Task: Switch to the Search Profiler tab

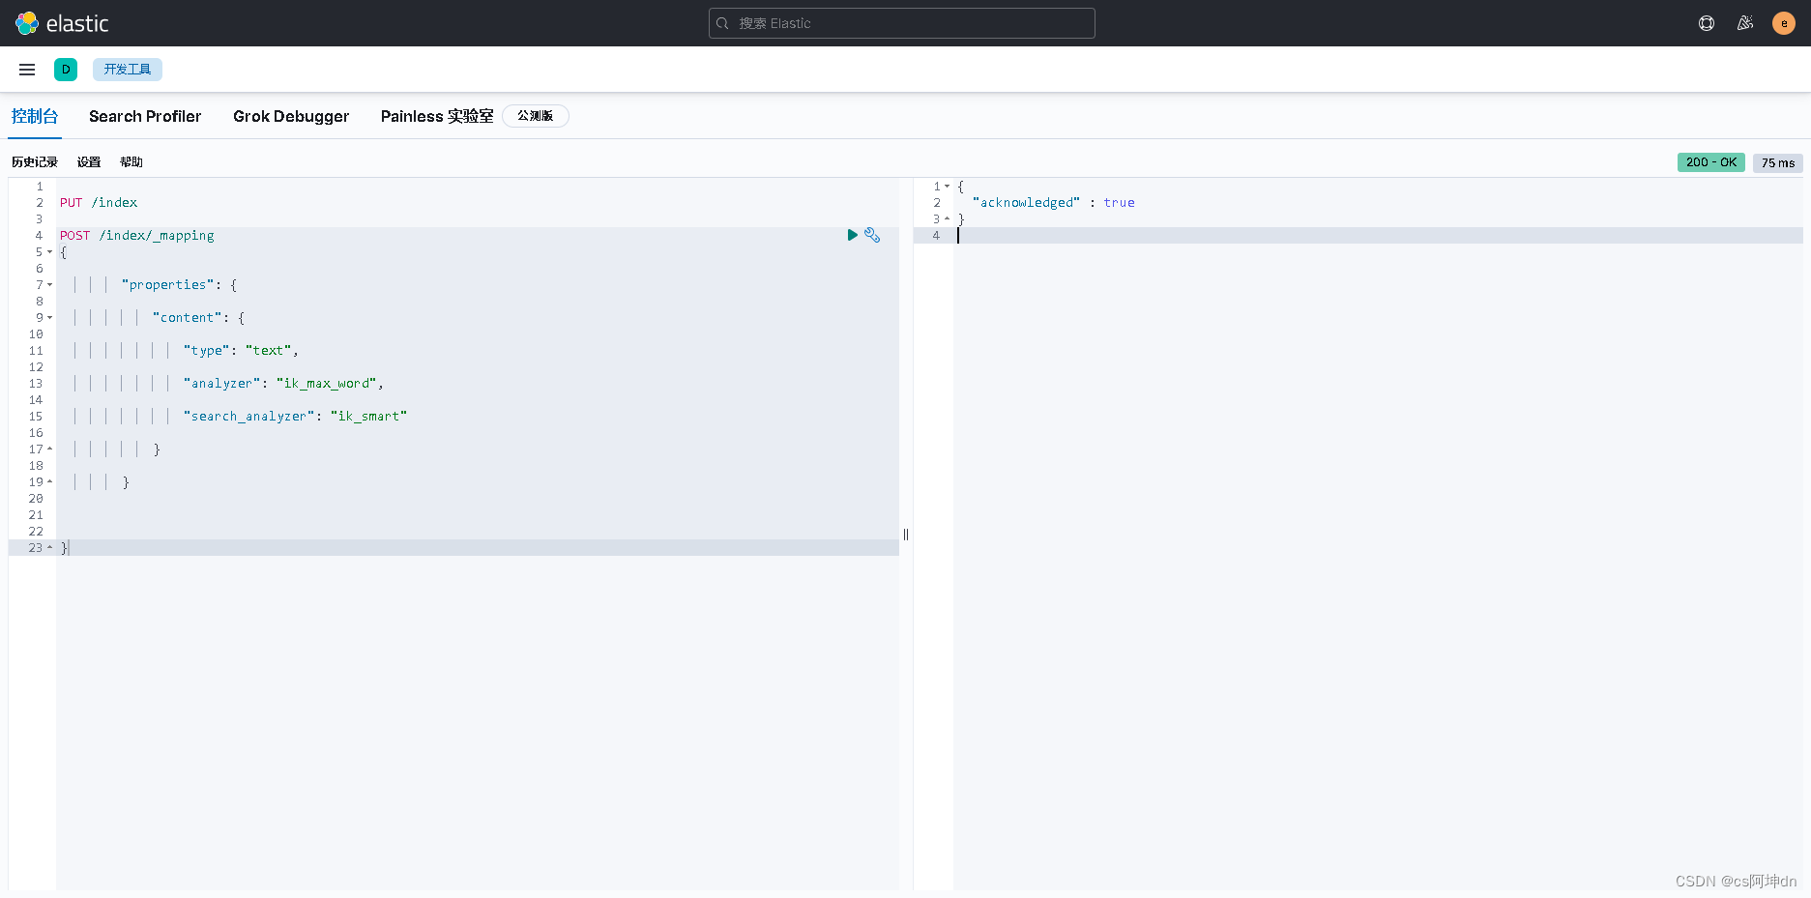Action: [x=145, y=116]
